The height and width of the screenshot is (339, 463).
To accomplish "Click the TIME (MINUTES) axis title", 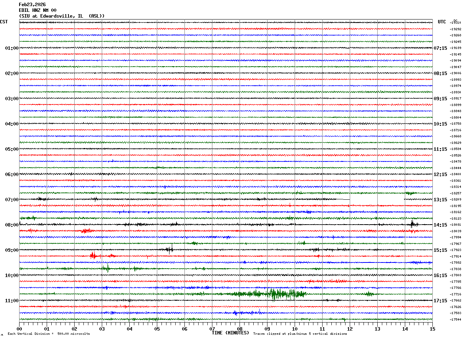I will 230,333.
